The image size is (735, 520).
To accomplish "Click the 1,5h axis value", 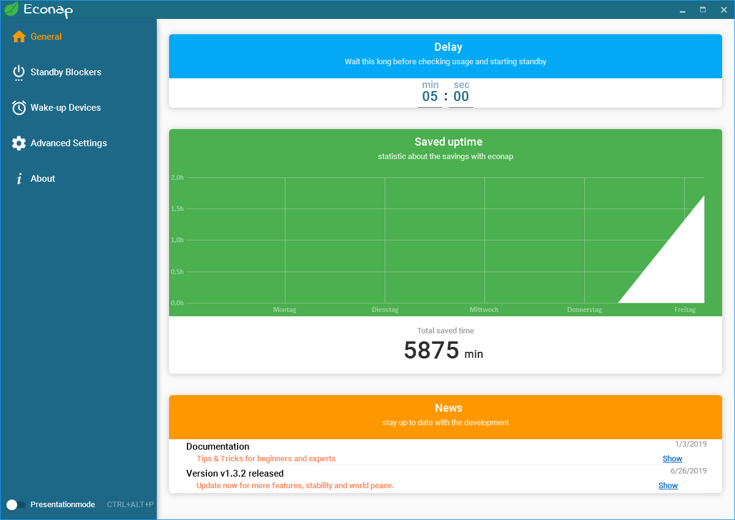I will [177, 209].
